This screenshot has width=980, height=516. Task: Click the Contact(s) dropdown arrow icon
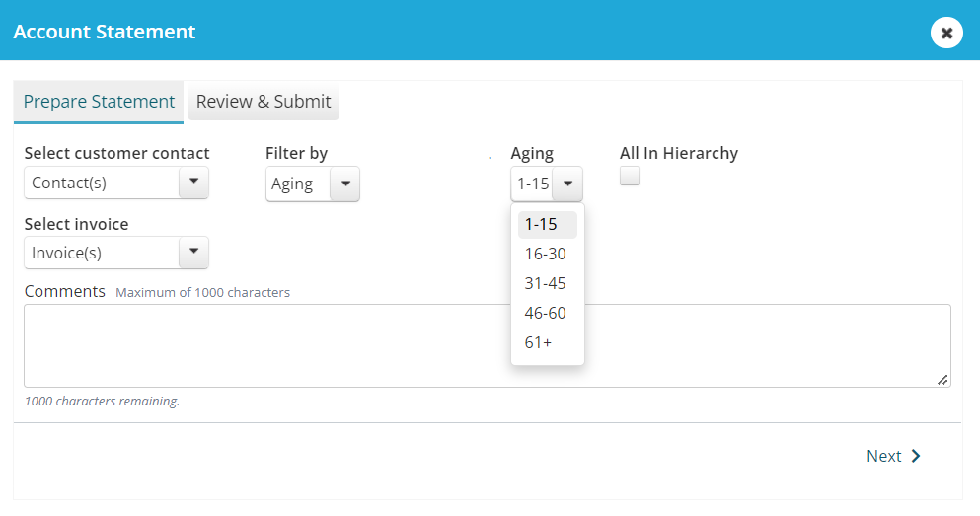193,182
